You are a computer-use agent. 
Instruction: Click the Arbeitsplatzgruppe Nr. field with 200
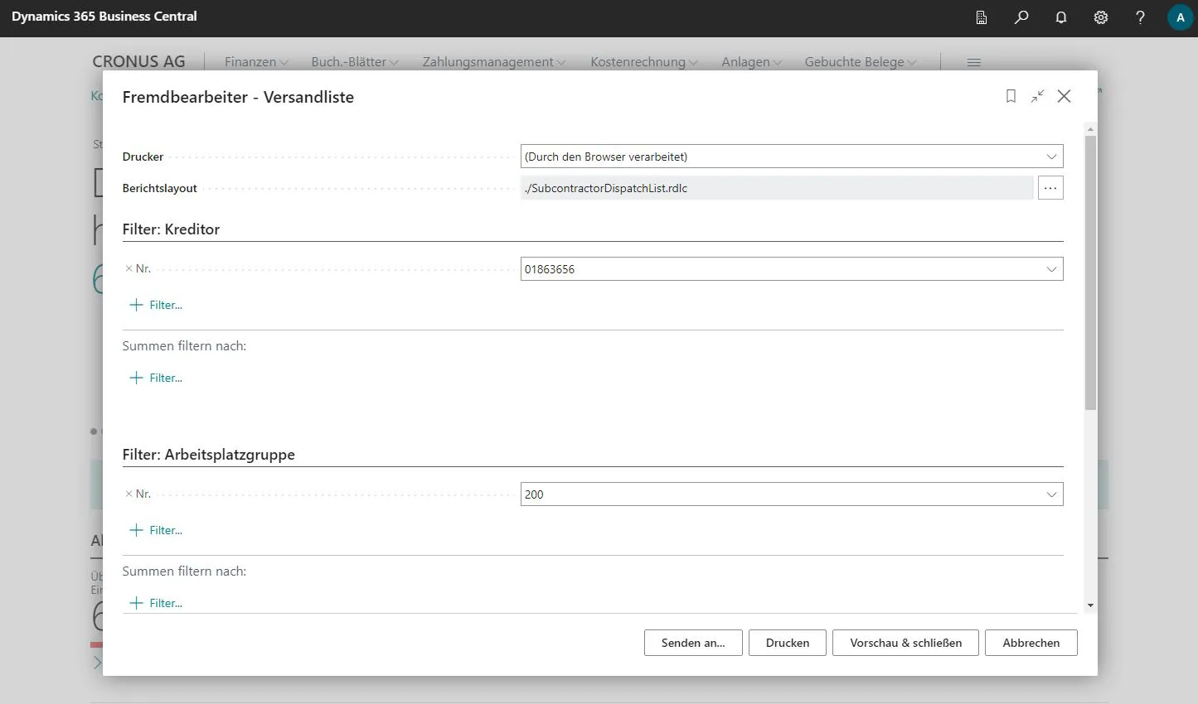pos(792,494)
